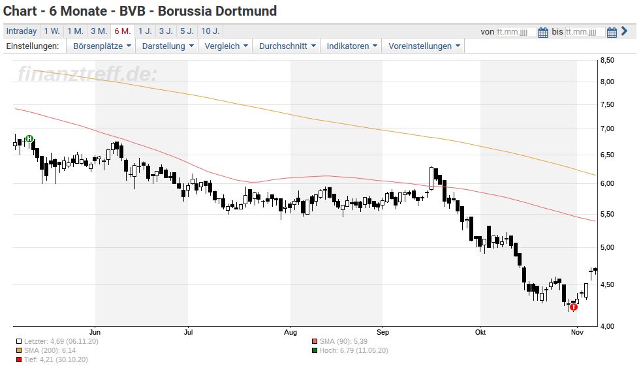641x366 pixels.
Task: Open the 'bis' date calendar picker icon
Action: [612, 32]
